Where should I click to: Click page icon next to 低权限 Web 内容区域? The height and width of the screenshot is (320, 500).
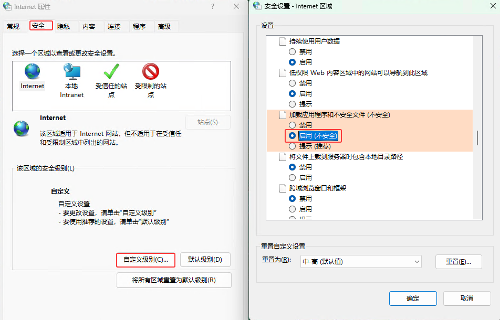click(x=283, y=73)
